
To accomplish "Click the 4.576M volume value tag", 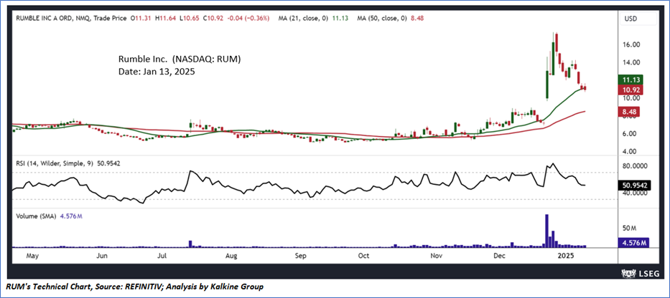I will click(x=633, y=243).
